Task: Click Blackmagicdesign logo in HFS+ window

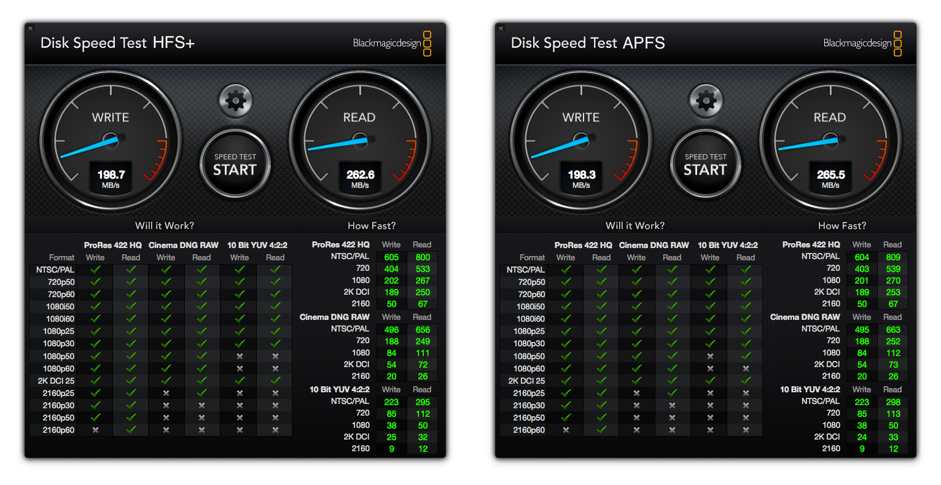Action: click(392, 43)
